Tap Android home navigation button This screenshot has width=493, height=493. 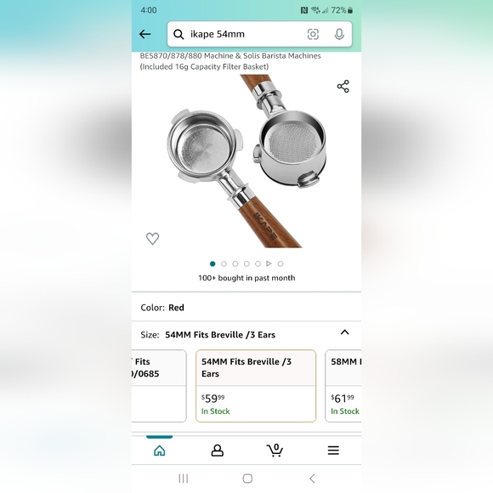point(247,479)
